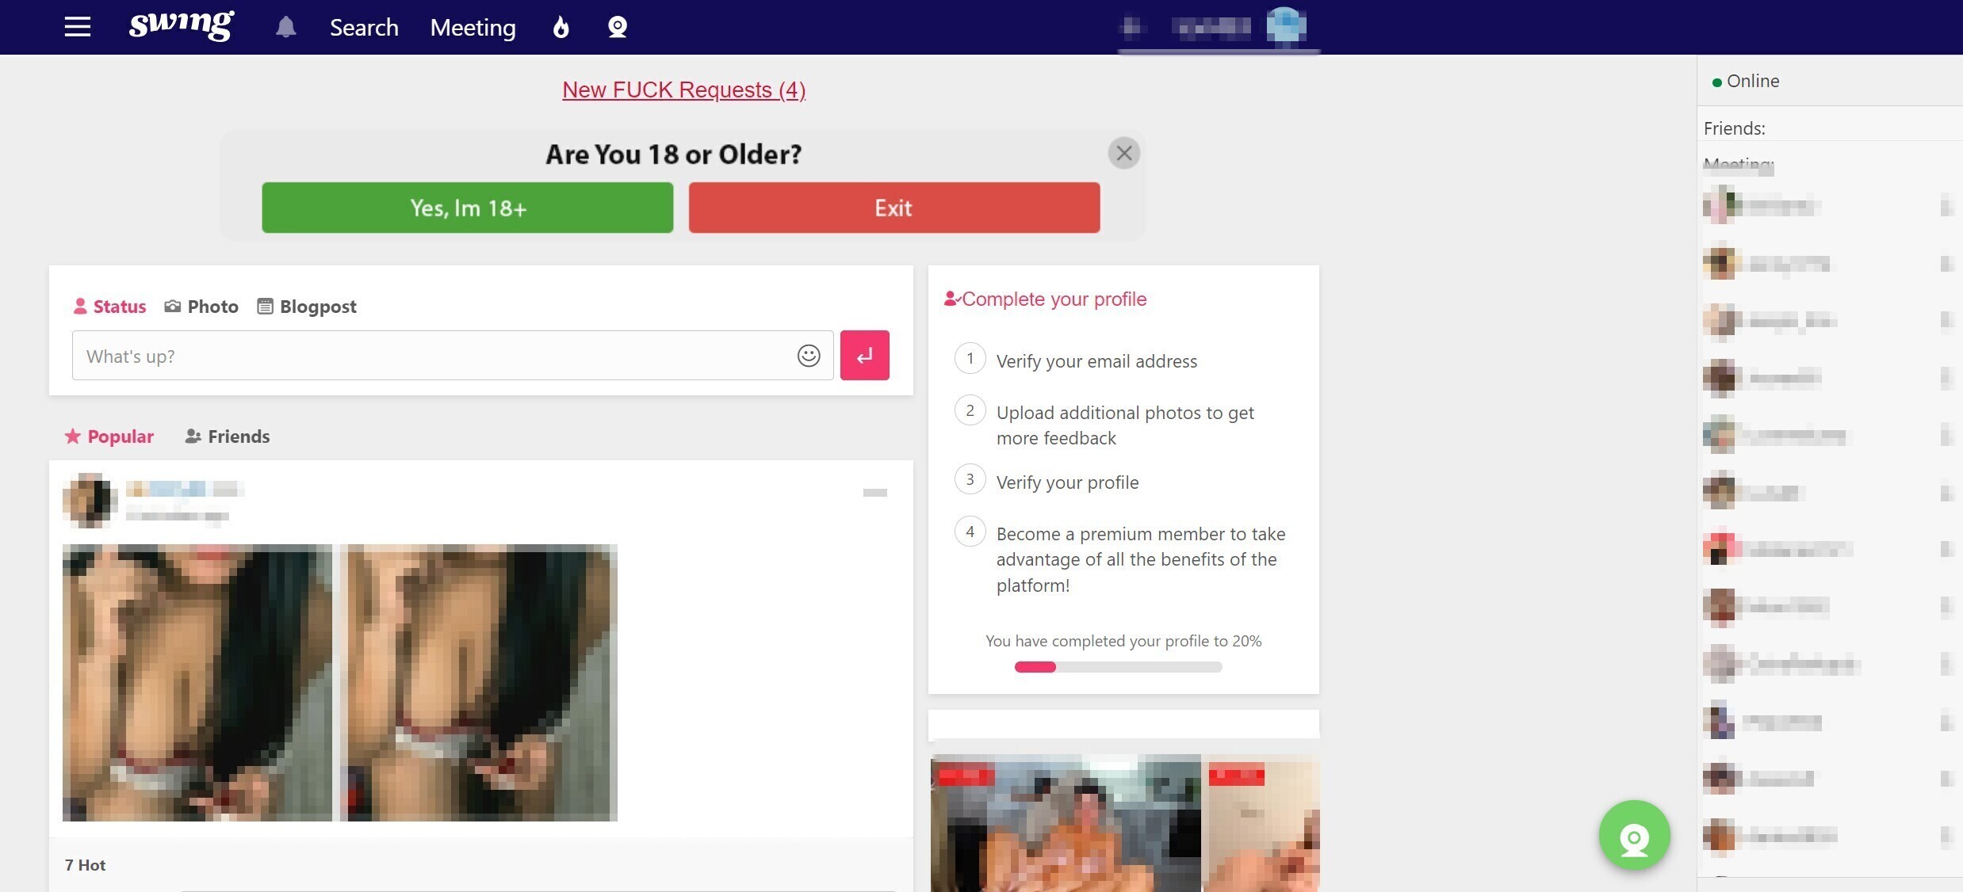
Task: Click Yes, Im 18+ button
Action: (467, 208)
